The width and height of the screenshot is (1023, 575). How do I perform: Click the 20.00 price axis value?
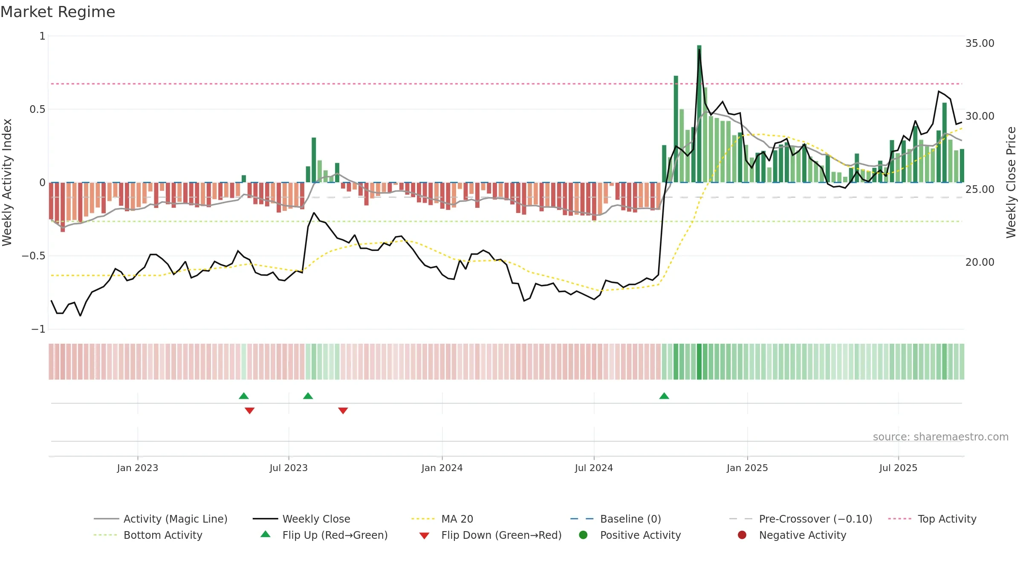[980, 262]
